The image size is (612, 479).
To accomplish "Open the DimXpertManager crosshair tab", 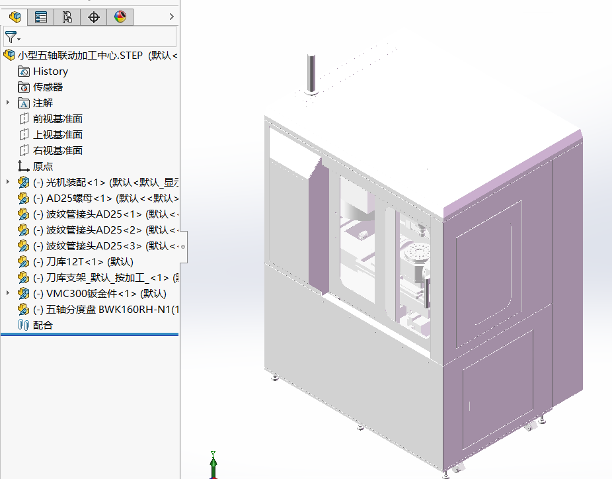I will [x=93, y=17].
